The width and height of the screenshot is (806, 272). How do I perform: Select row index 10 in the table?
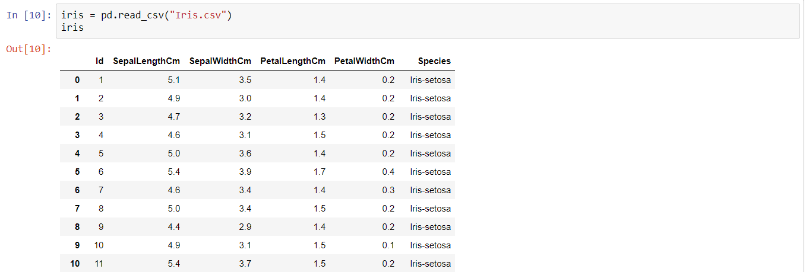coord(75,264)
